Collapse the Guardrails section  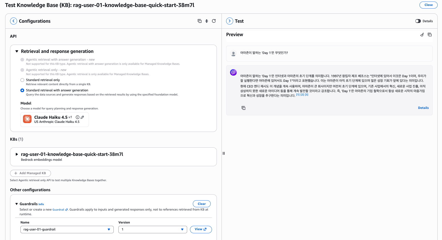pyautogui.click(x=17, y=204)
